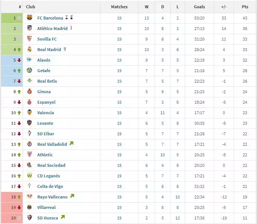The height and width of the screenshot is (224, 257).
Task: Click the red relegation position cell 20
Action: point(12,218)
